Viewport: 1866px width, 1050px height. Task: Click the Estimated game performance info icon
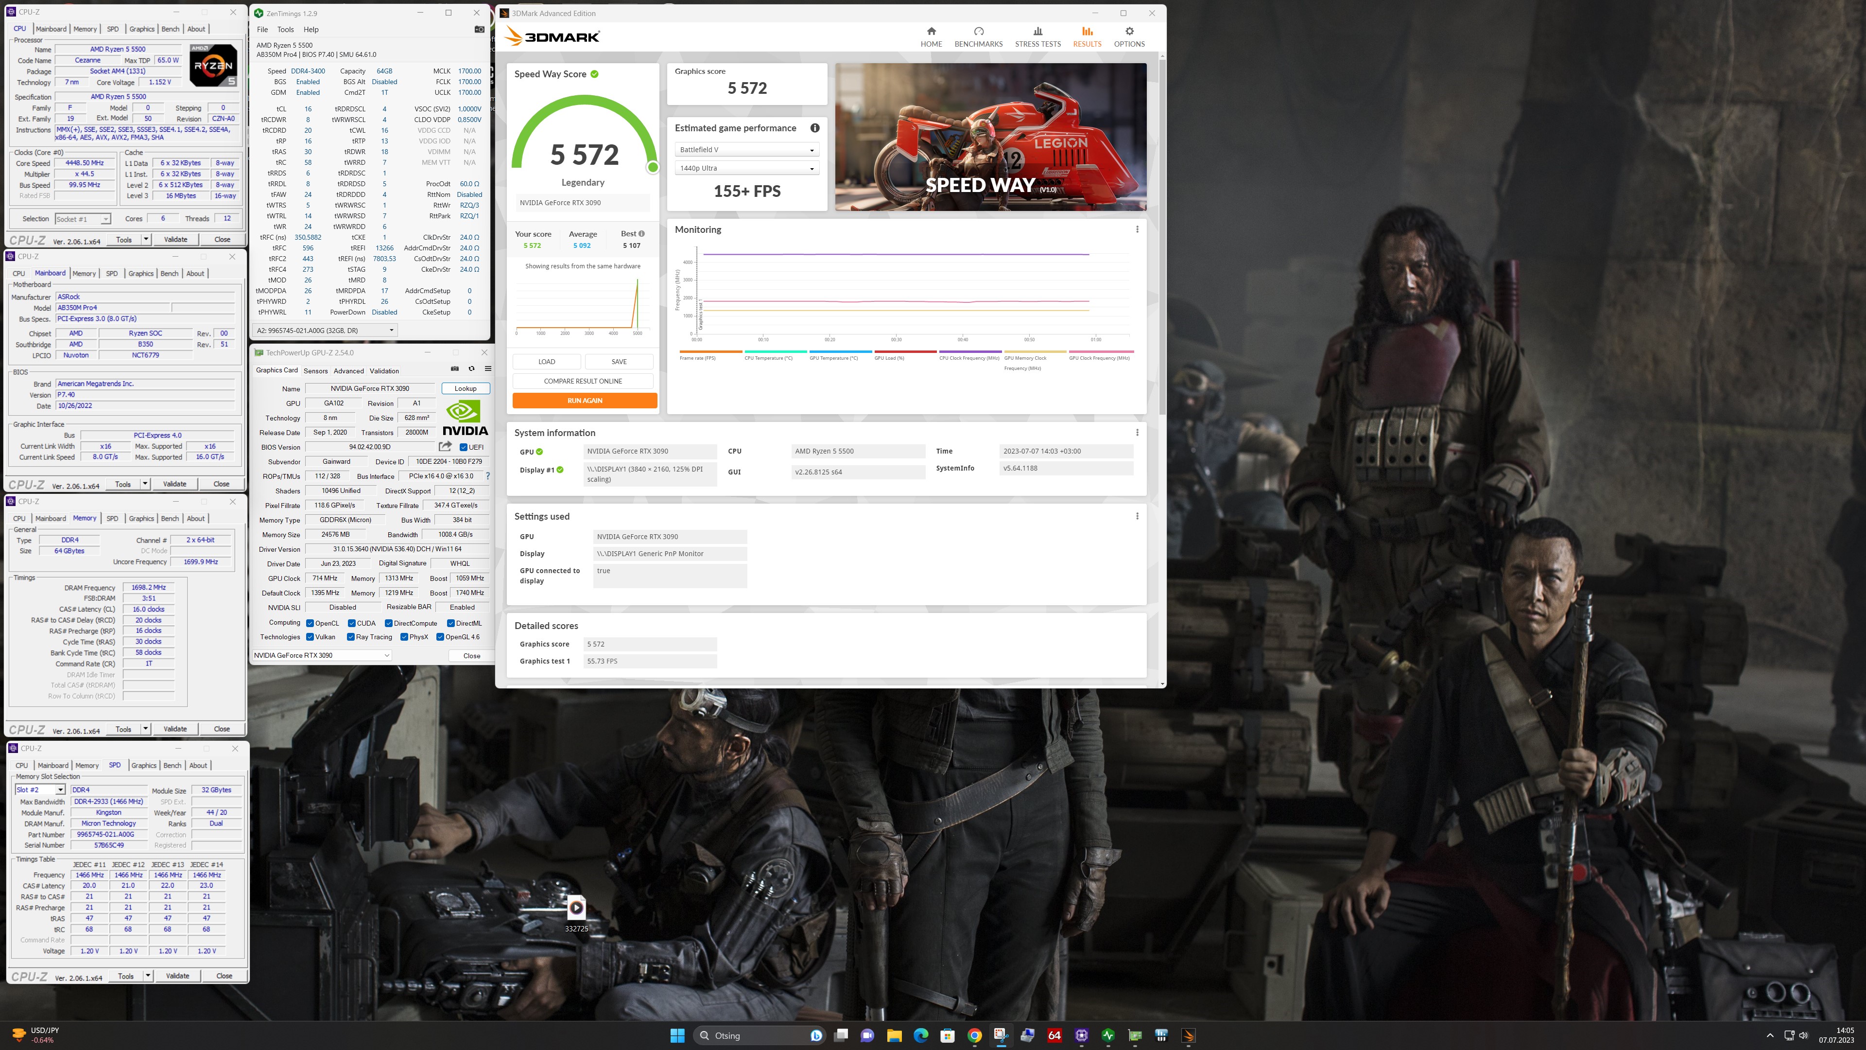815,128
